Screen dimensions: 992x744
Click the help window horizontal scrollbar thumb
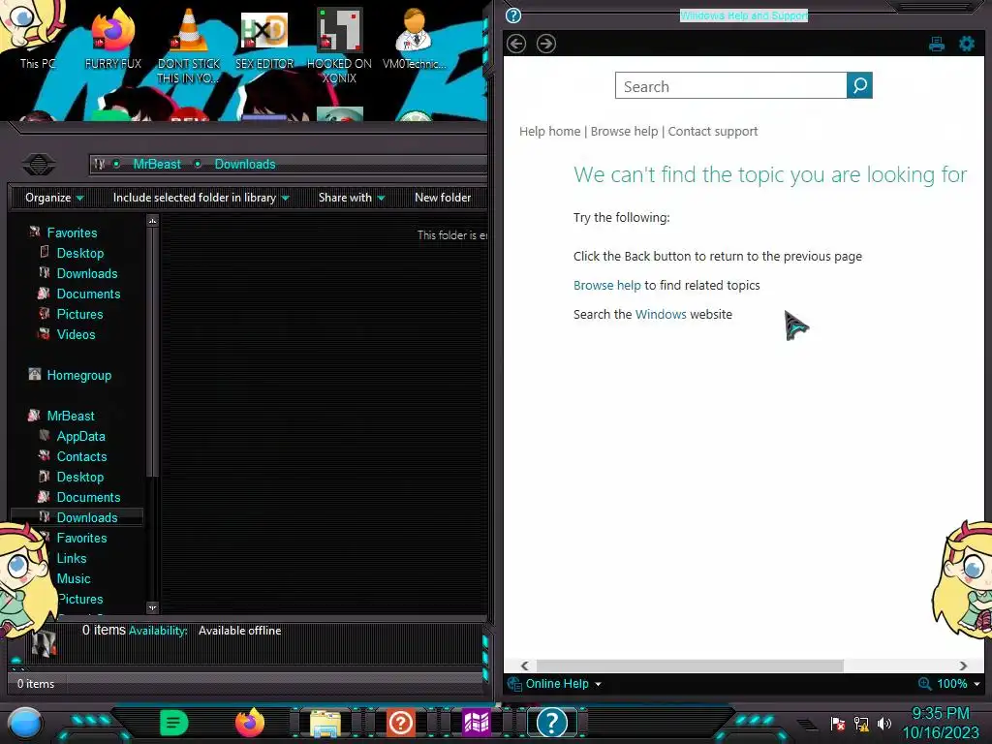click(x=690, y=666)
